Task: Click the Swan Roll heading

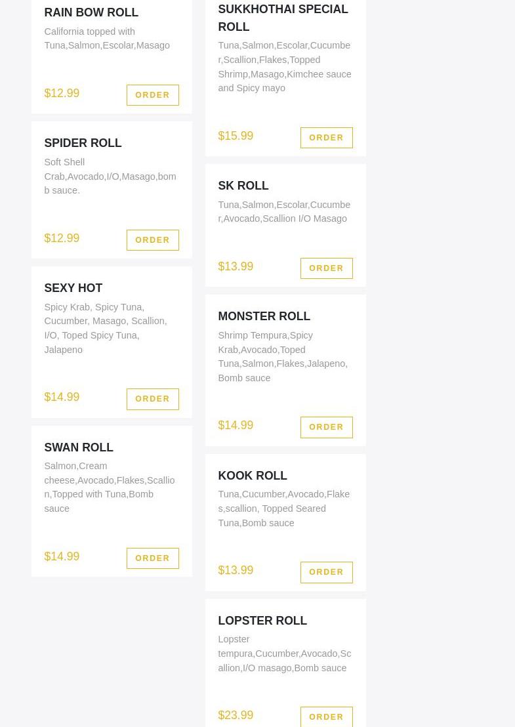Action: click(x=79, y=447)
